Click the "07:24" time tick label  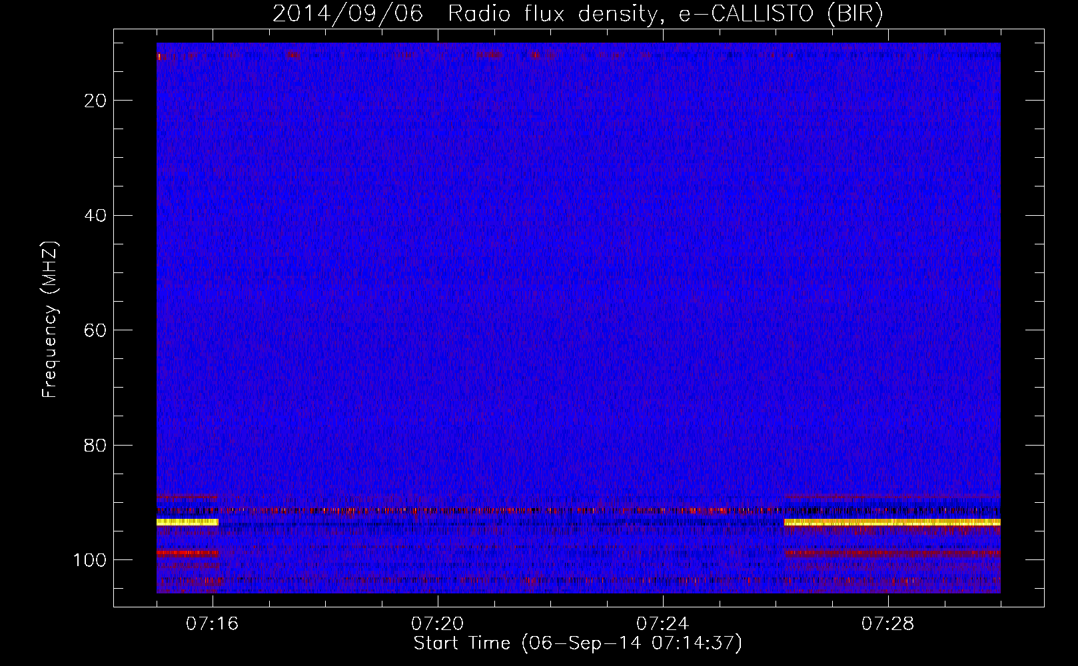tap(663, 624)
